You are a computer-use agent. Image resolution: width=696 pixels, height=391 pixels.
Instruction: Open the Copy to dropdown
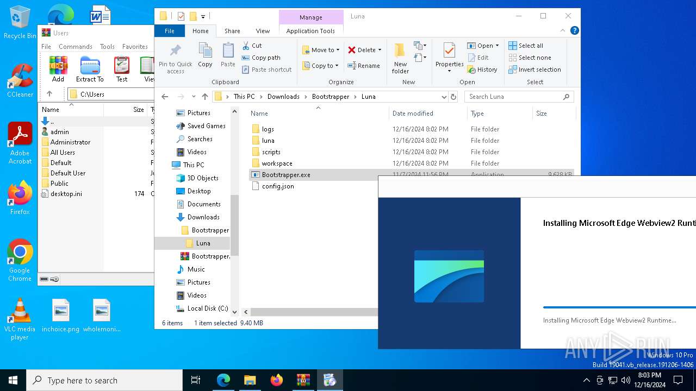321,66
